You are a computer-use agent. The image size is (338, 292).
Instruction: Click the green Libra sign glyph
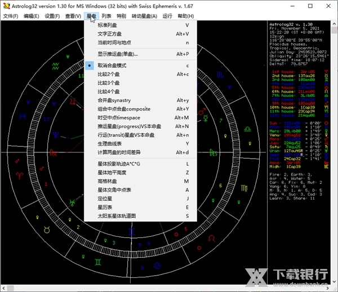247,129
